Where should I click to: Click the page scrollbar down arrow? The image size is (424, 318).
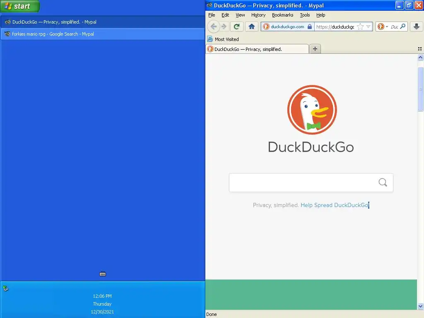tap(420, 306)
